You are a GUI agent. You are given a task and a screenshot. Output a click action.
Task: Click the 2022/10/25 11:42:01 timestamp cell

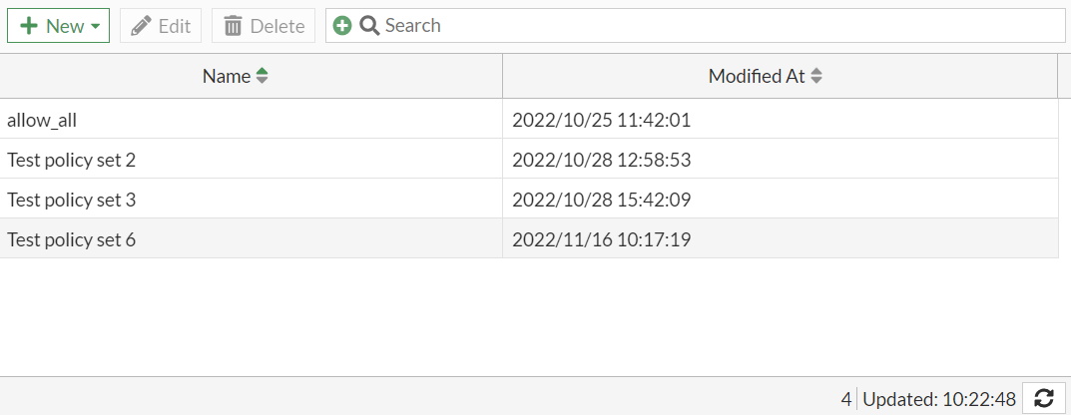pyautogui.click(x=602, y=120)
